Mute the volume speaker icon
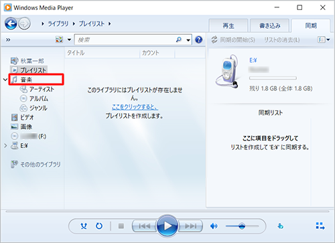This screenshot has width=335, height=243. click(x=214, y=226)
